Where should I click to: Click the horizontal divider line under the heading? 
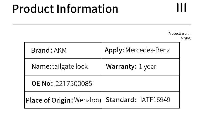tap(102, 24)
